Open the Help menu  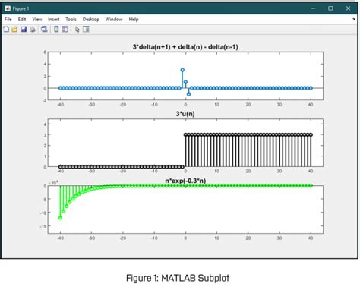point(134,19)
